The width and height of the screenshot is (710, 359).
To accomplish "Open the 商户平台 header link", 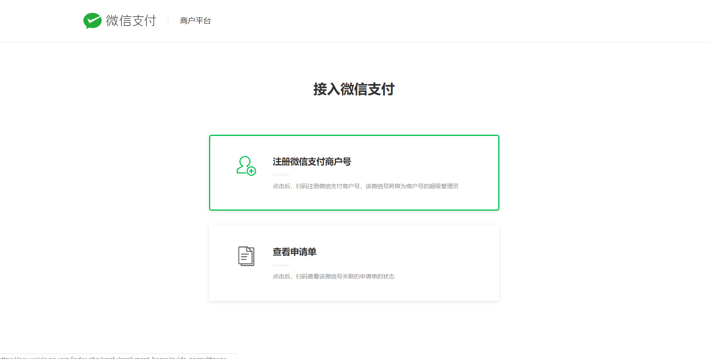I will click(x=195, y=21).
